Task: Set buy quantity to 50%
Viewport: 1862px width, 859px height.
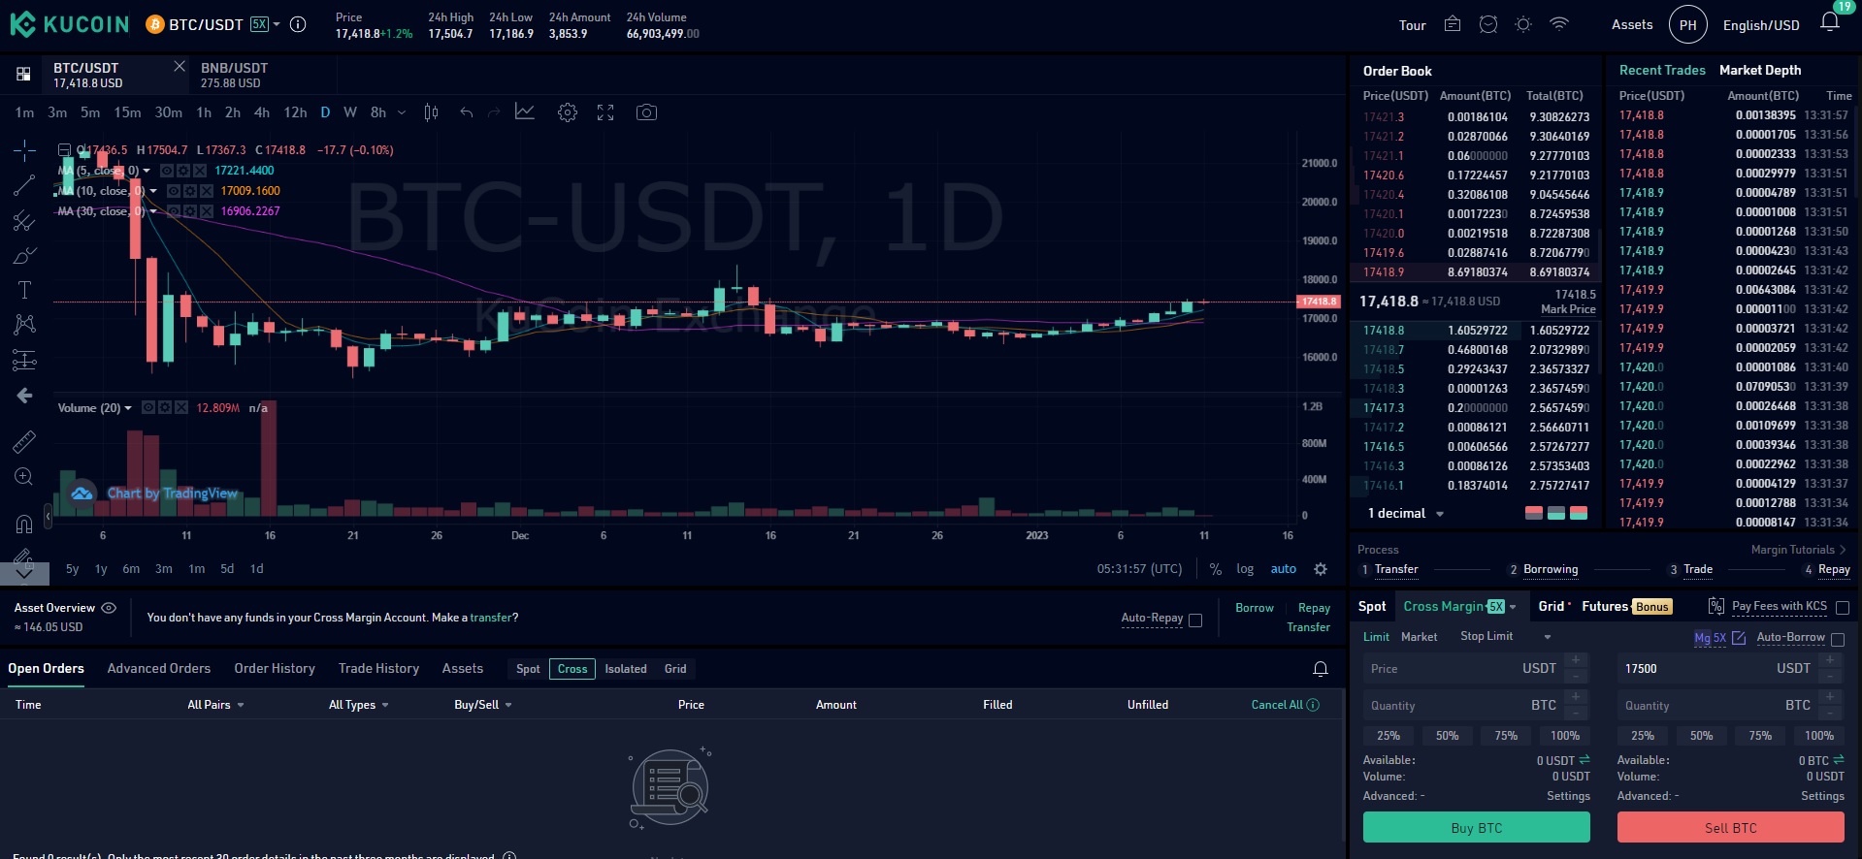Action: (x=1448, y=736)
